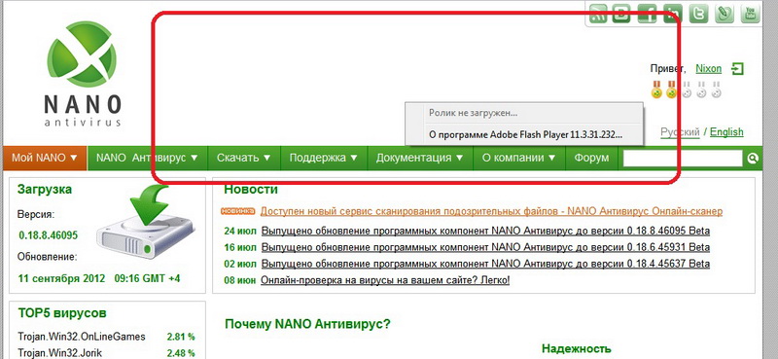778x359 pixels.
Task: Click the search magnifier icon
Action: tap(753, 159)
